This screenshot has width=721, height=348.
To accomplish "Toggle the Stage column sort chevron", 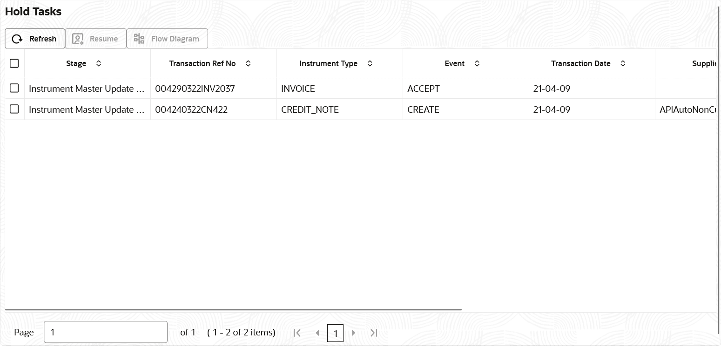I will [x=98, y=63].
